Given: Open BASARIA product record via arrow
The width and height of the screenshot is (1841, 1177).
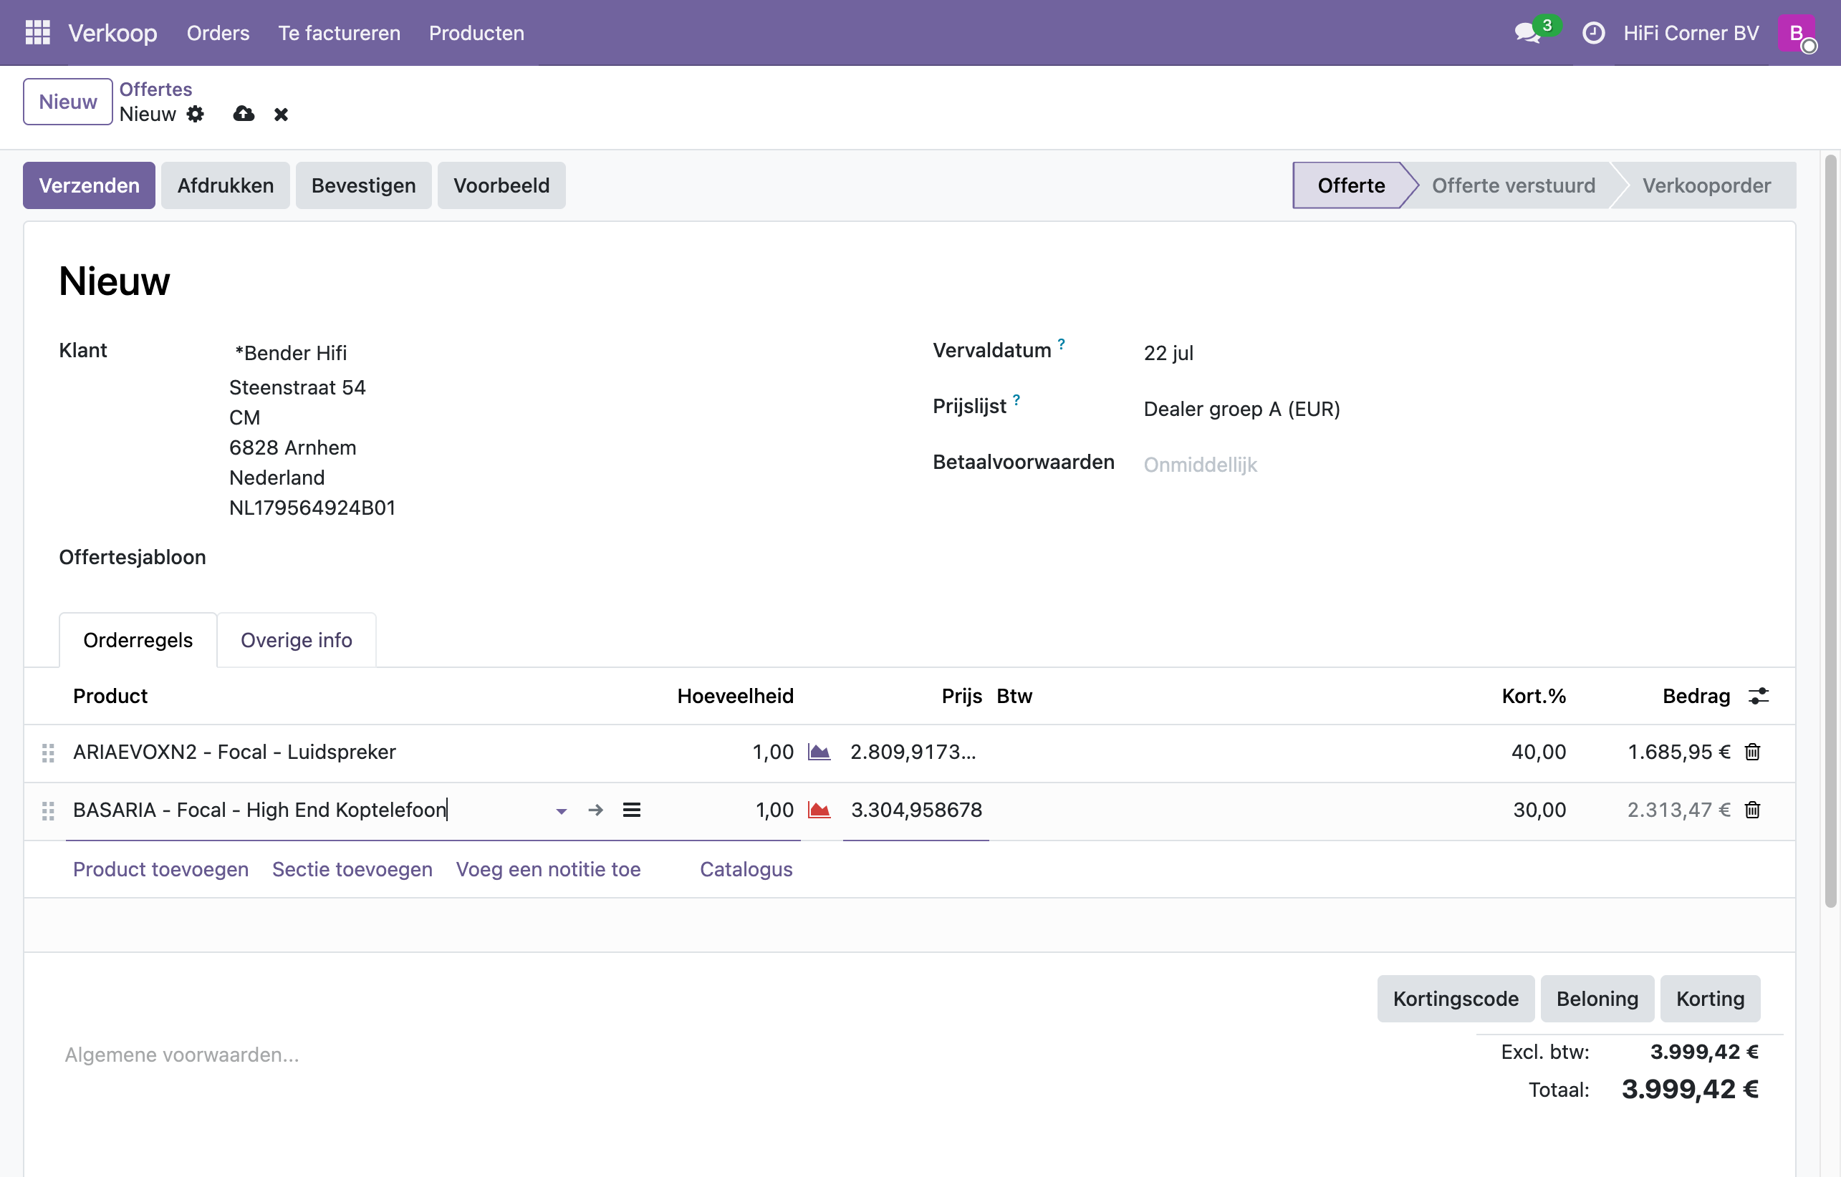Looking at the screenshot, I should click(x=595, y=810).
